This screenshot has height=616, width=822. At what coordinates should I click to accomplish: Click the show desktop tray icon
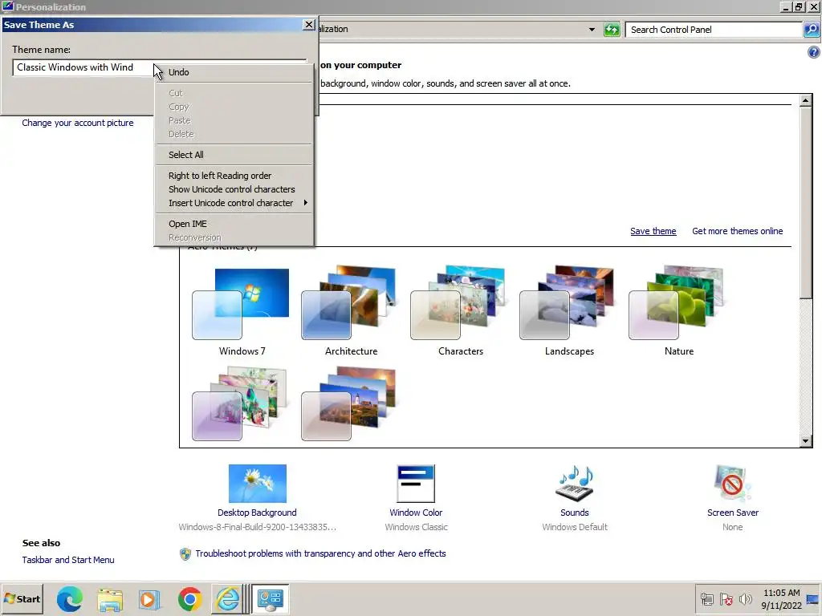tap(813, 599)
